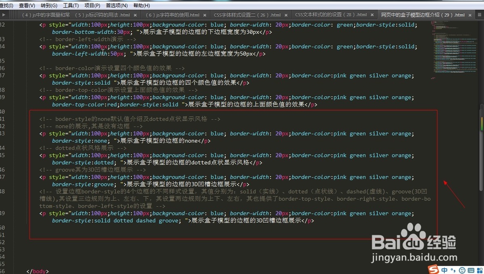Screen dimensions: 484x274
Task: Click the border-color演示设置四个颜色值的效果 comment
Action: 112,68
